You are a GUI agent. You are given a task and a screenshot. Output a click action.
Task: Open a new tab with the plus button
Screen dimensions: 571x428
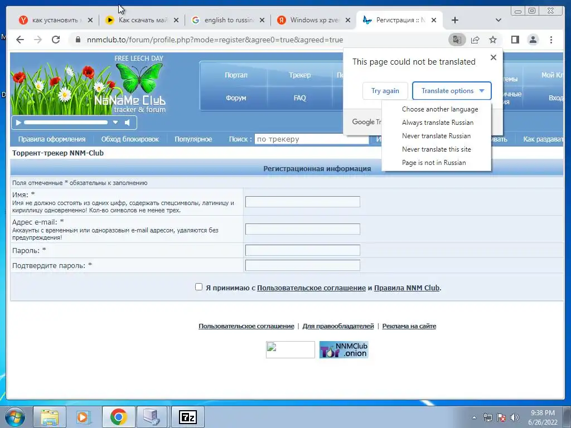pyautogui.click(x=455, y=20)
